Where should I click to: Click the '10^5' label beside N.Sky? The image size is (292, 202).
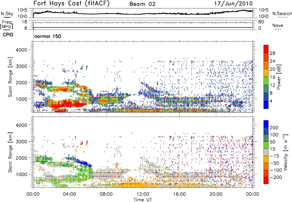pos(22,10)
